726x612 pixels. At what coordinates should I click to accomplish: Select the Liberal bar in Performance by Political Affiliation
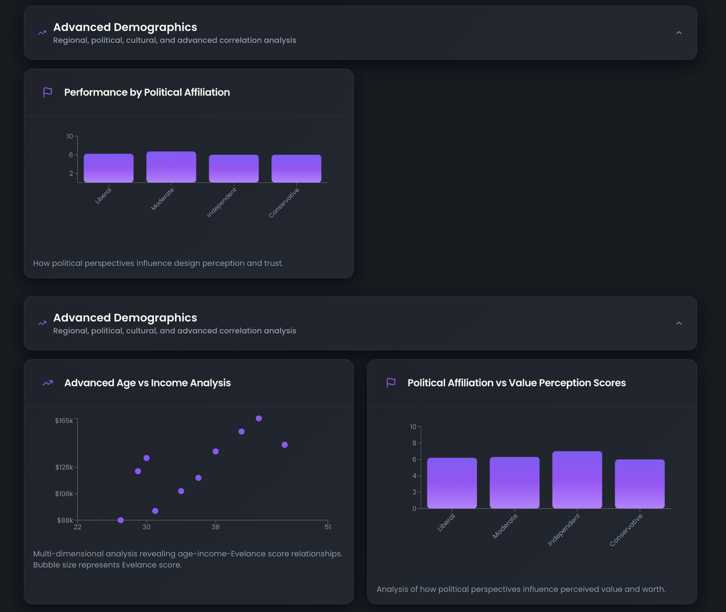(x=108, y=168)
